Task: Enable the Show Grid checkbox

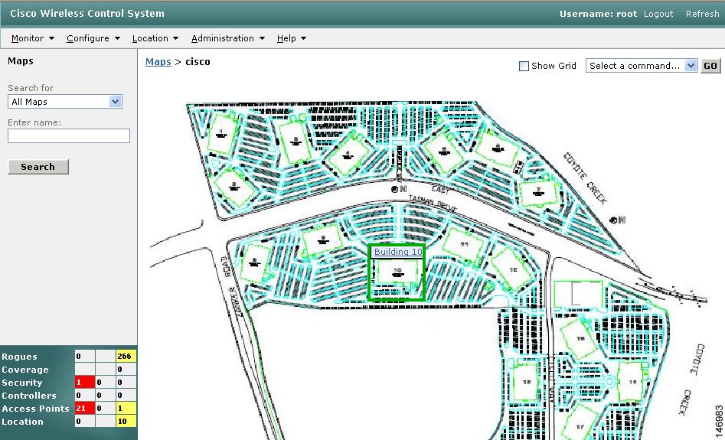Action: [x=524, y=66]
